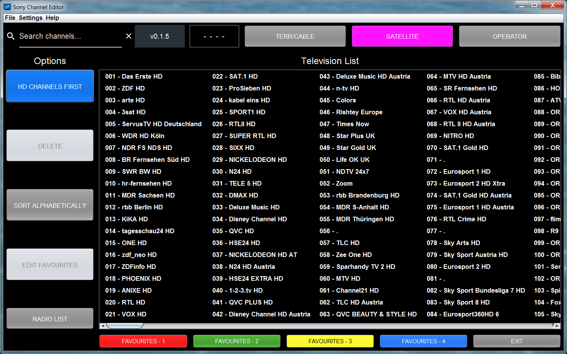Select channel 002 - ZDF HD
Image resolution: width=567 pixels, height=354 pixels.
pos(125,88)
